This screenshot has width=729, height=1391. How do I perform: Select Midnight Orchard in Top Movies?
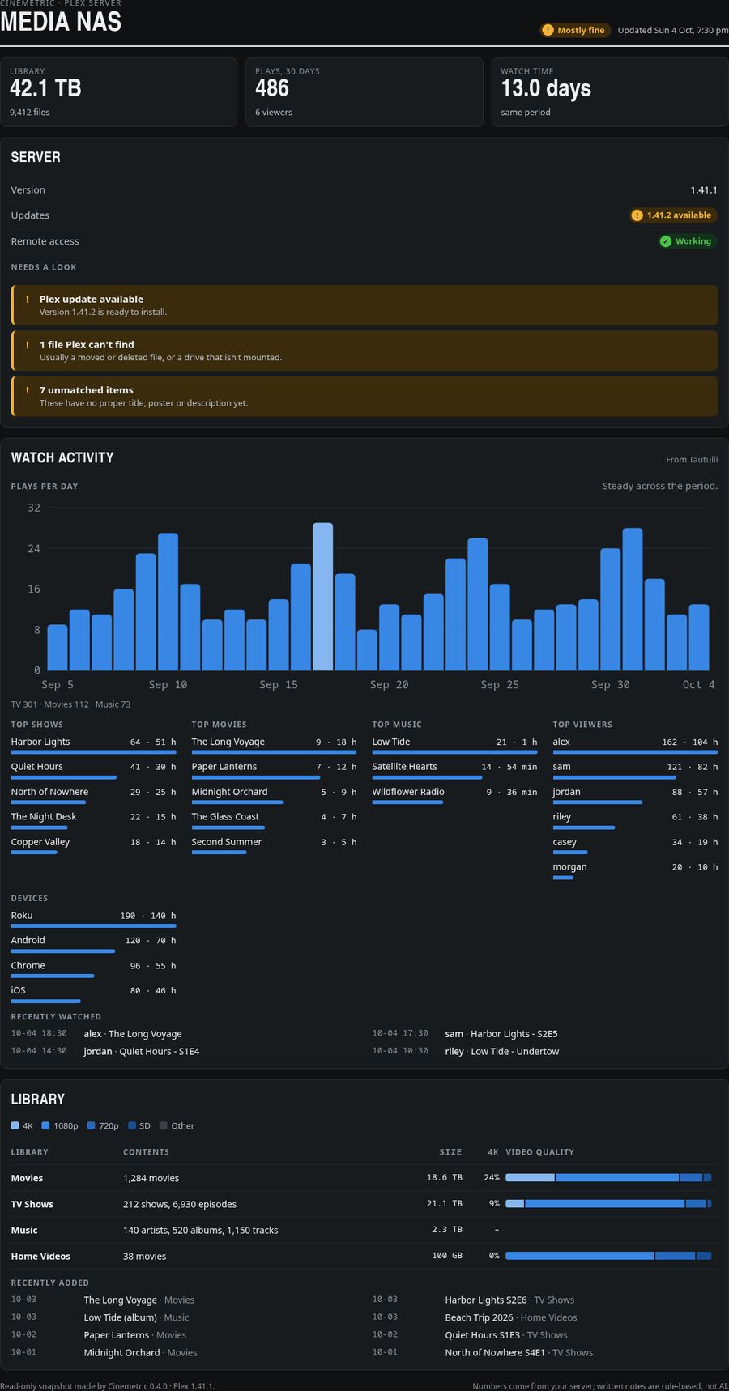pos(229,792)
